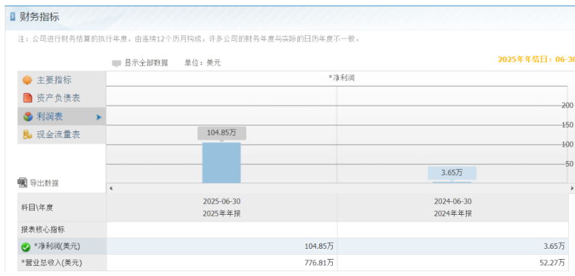Click the chart scrollbar right arrow
575x276 pixels.
[571, 188]
